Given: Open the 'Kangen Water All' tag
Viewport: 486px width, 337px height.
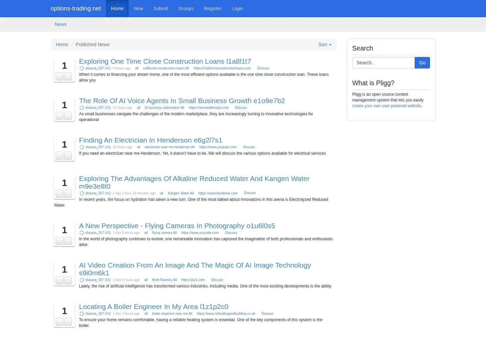Looking at the screenshot, I should [x=181, y=193].
